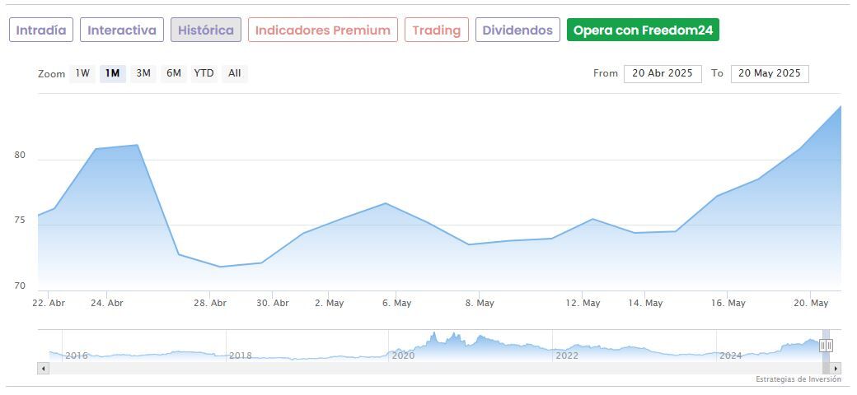The height and width of the screenshot is (395, 857).
Task: Switch to the Intradía tab
Action: tap(41, 30)
